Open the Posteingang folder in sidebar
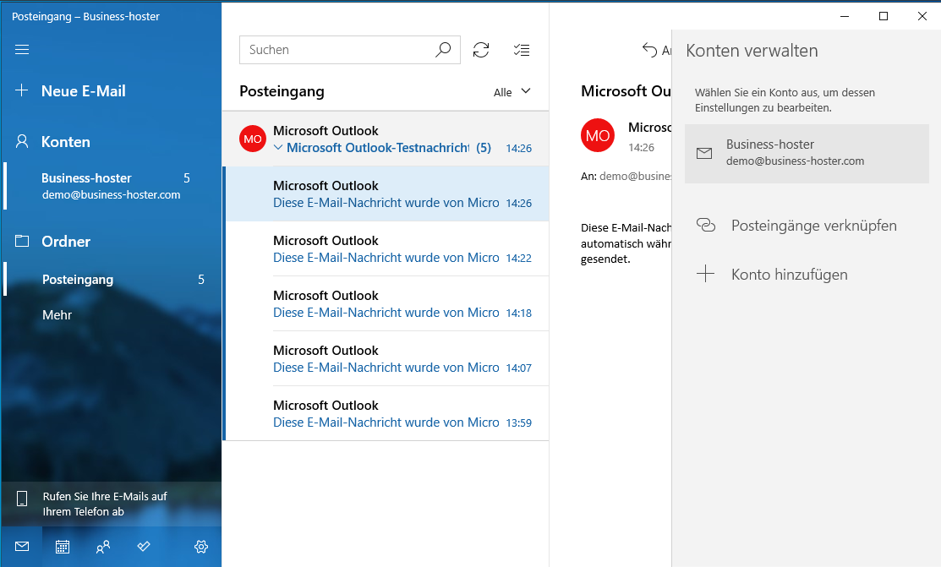This screenshot has width=941, height=567. click(112, 280)
